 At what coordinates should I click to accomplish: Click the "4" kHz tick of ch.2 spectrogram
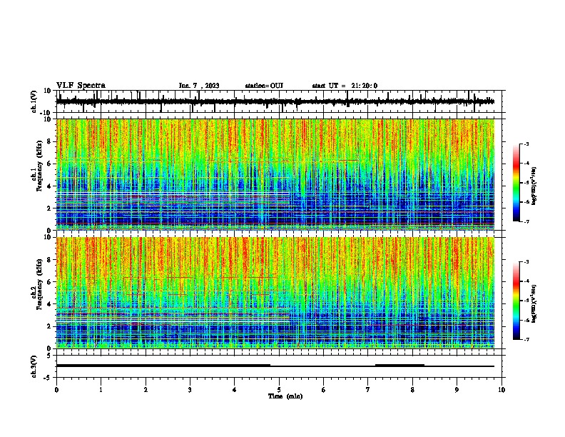[49, 304]
